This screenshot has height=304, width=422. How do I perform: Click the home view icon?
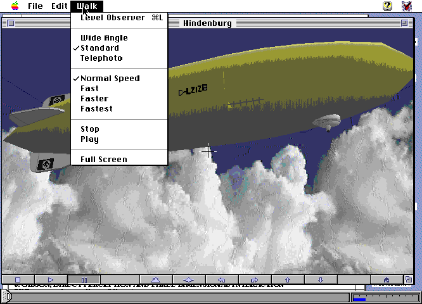coord(386,279)
